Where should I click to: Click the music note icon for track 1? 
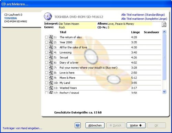(51, 37)
